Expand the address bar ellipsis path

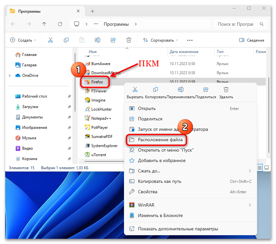(96, 24)
